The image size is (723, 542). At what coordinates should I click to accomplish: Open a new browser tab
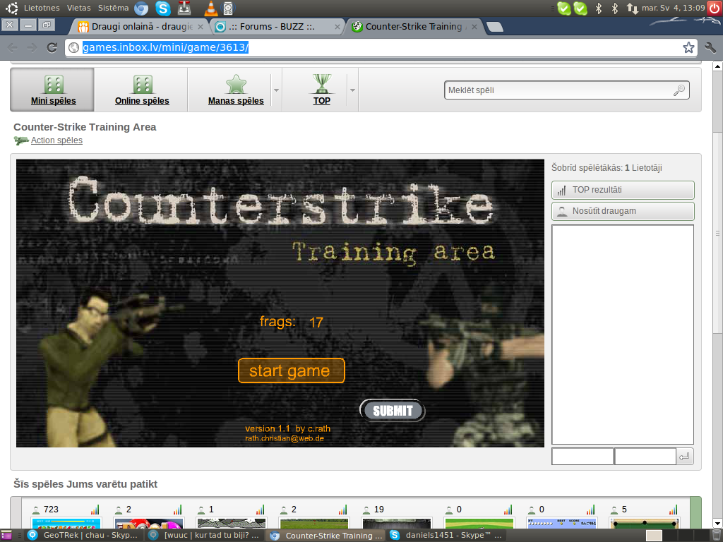(x=495, y=28)
